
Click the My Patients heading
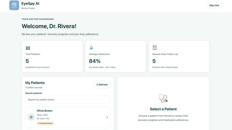(x=35, y=83)
